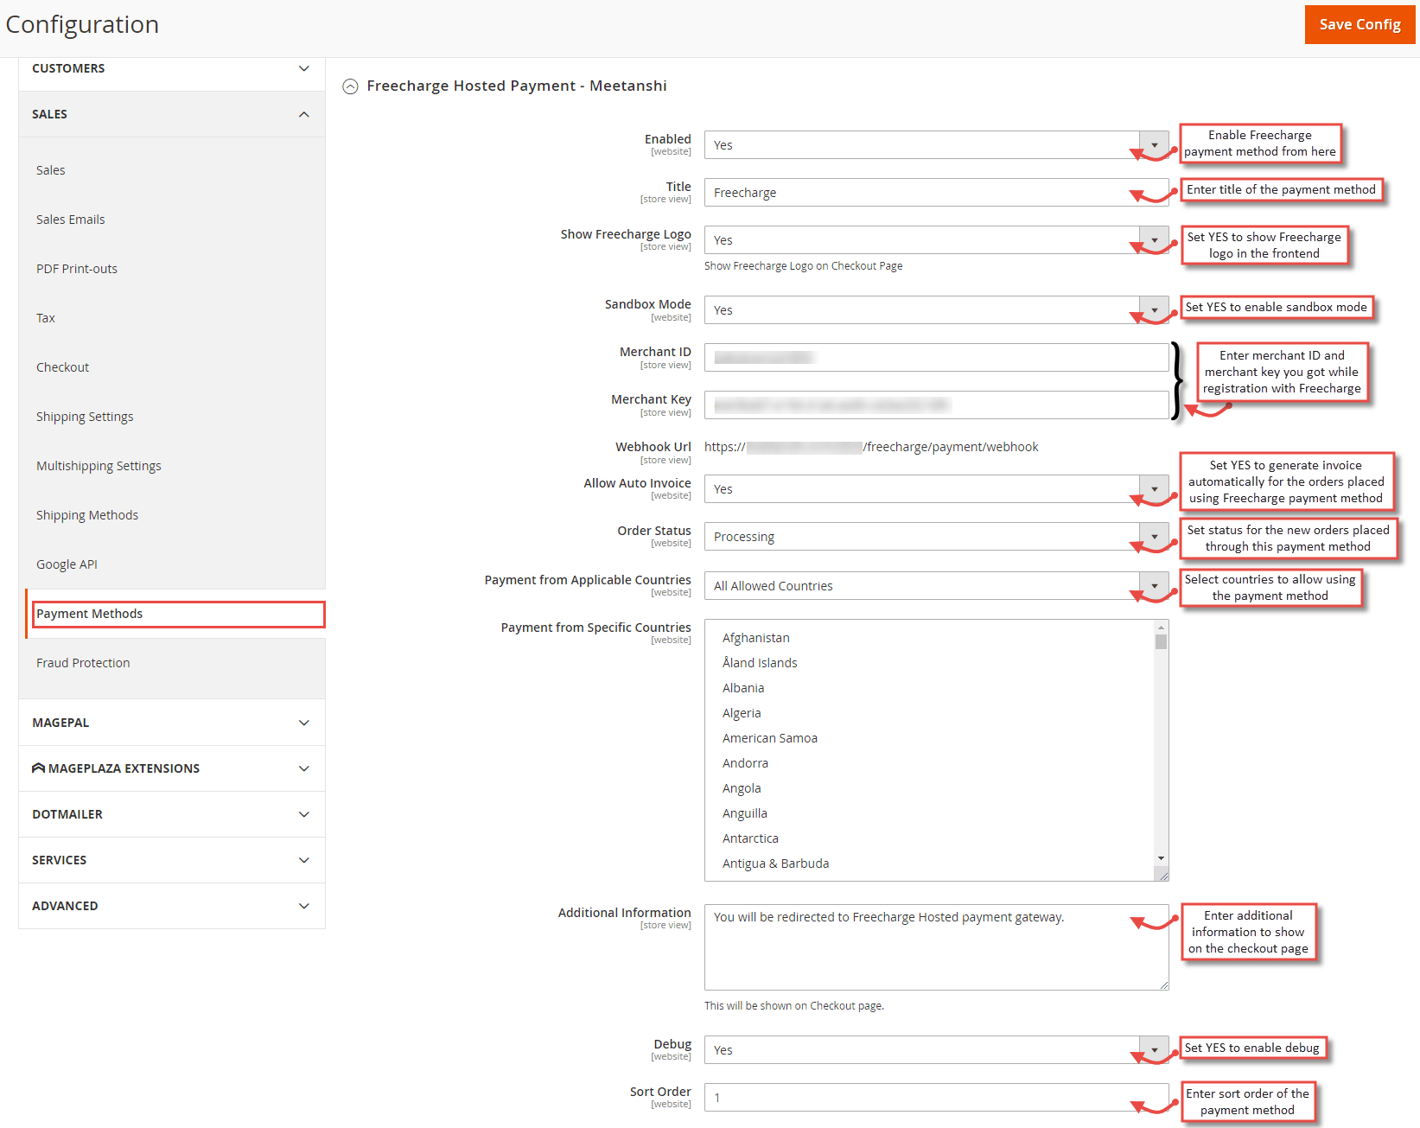Click into the Merchant Key field
1420x1128 pixels.
[x=936, y=405]
